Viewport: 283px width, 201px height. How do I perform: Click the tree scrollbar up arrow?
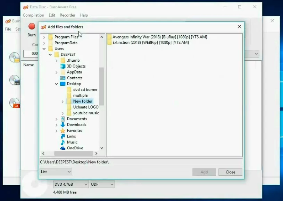[x=102, y=37]
